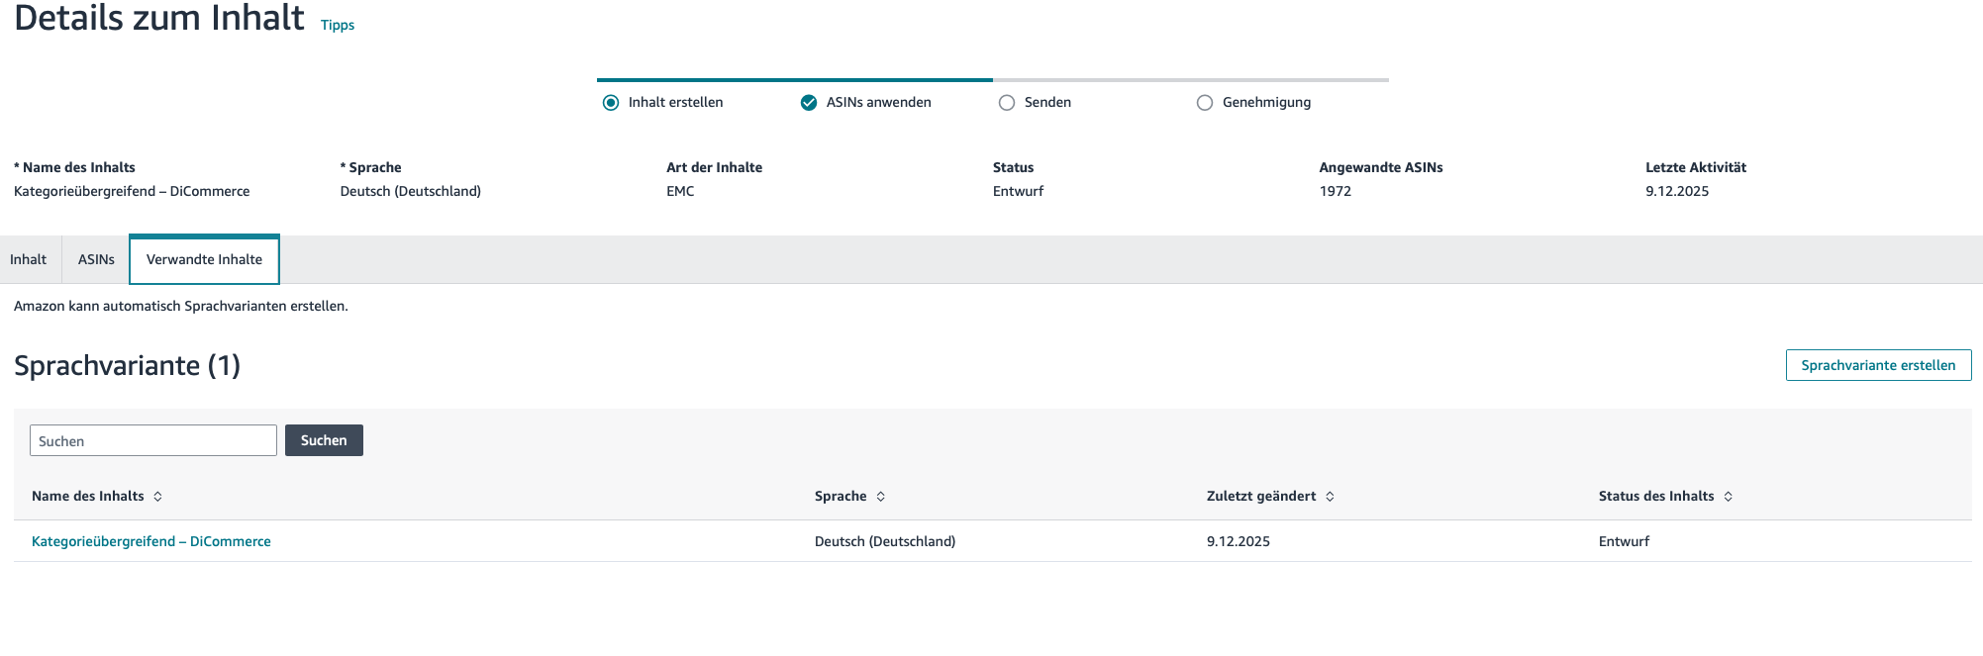Select the Verwandte Inhalte tab
This screenshot has width=1983, height=656.
(204, 260)
